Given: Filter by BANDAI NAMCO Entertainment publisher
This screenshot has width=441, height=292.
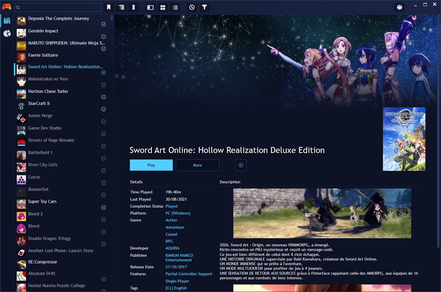Looking at the screenshot, I should [179, 258].
